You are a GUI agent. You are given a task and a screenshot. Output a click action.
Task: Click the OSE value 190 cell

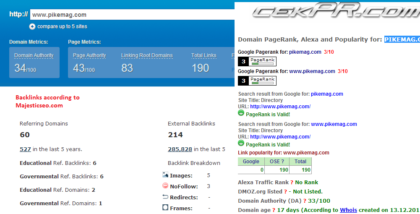[x=277, y=170]
